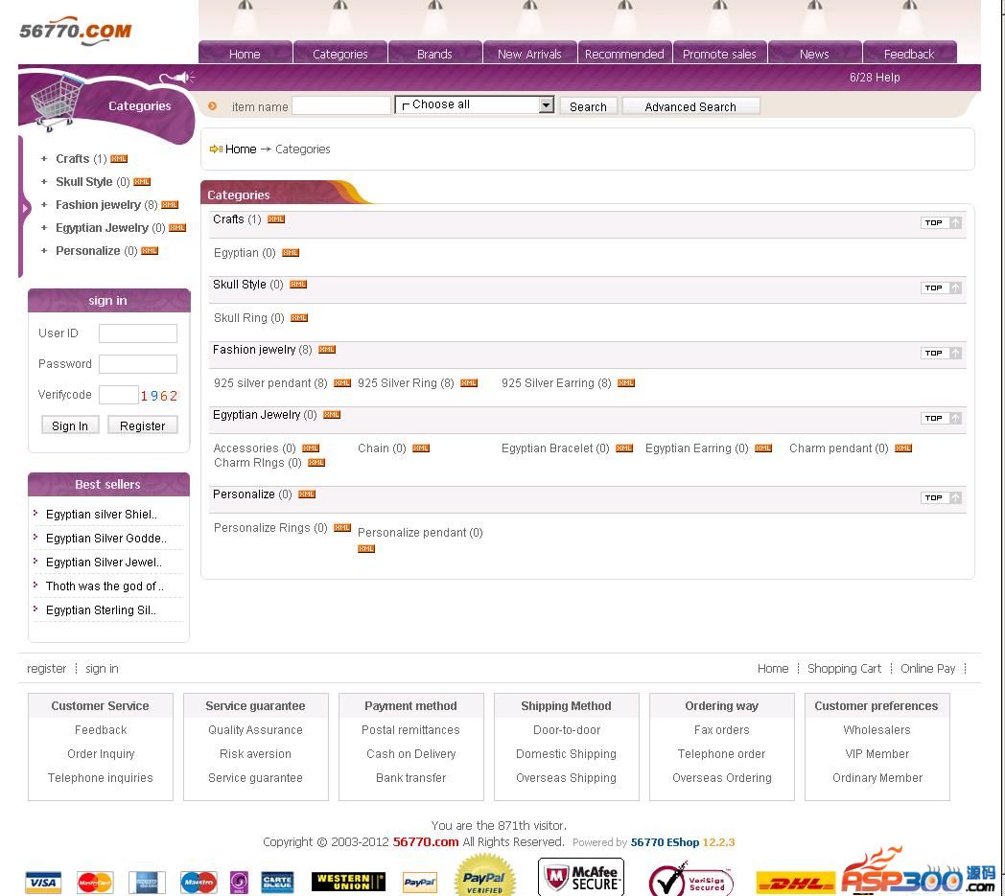
Task: Open XML feed next to Personalize Rings
Action: (x=342, y=528)
